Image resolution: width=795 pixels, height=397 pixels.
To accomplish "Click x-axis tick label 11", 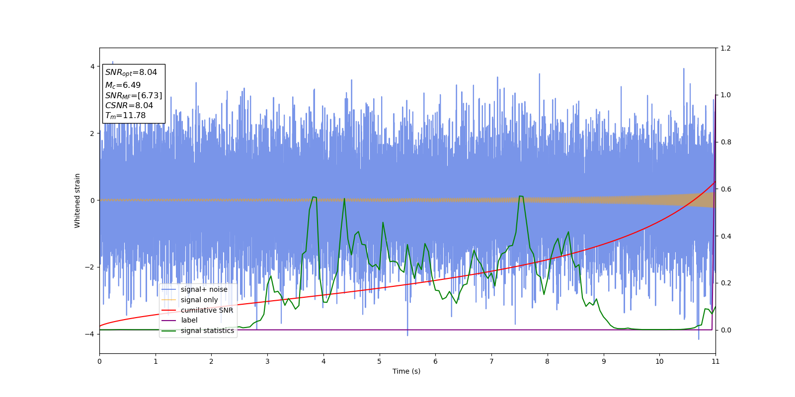I will point(715,361).
